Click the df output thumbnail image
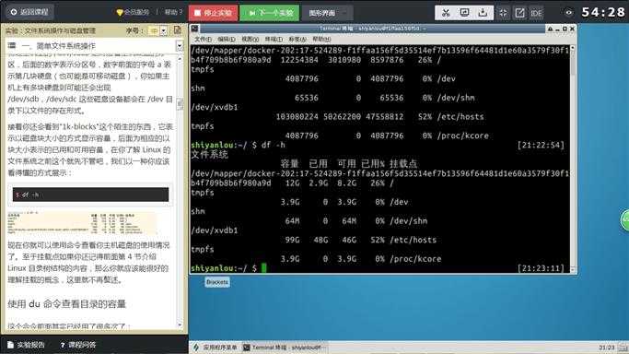Image resolution: width=629 pixels, height=354 pixels. point(82,223)
